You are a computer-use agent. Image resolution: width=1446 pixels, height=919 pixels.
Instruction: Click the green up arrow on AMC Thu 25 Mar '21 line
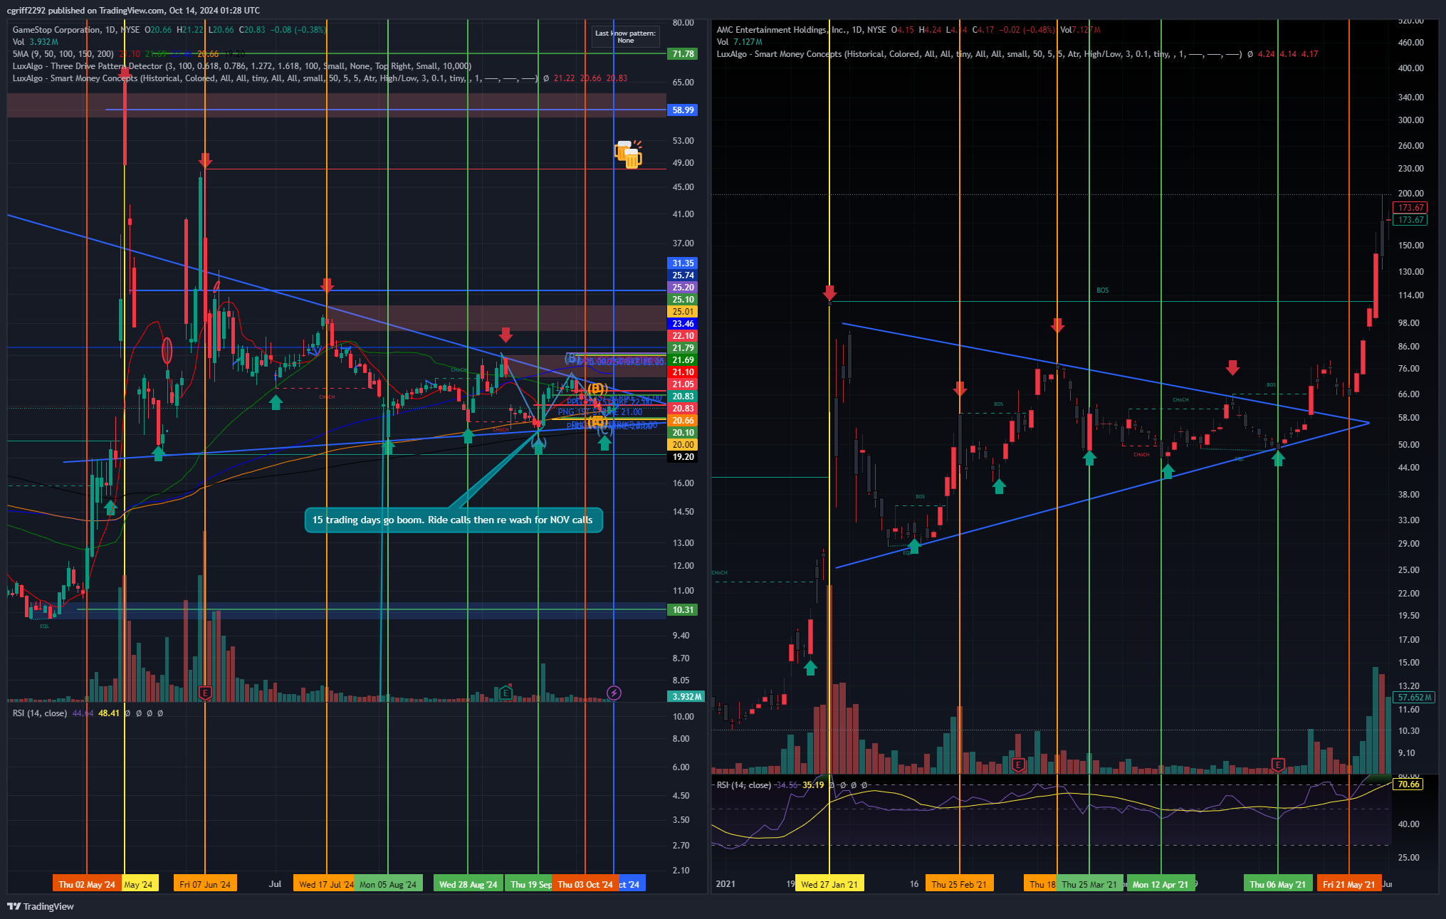(1089, 458)
